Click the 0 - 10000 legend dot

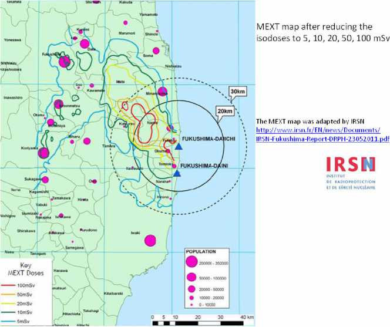191,305
